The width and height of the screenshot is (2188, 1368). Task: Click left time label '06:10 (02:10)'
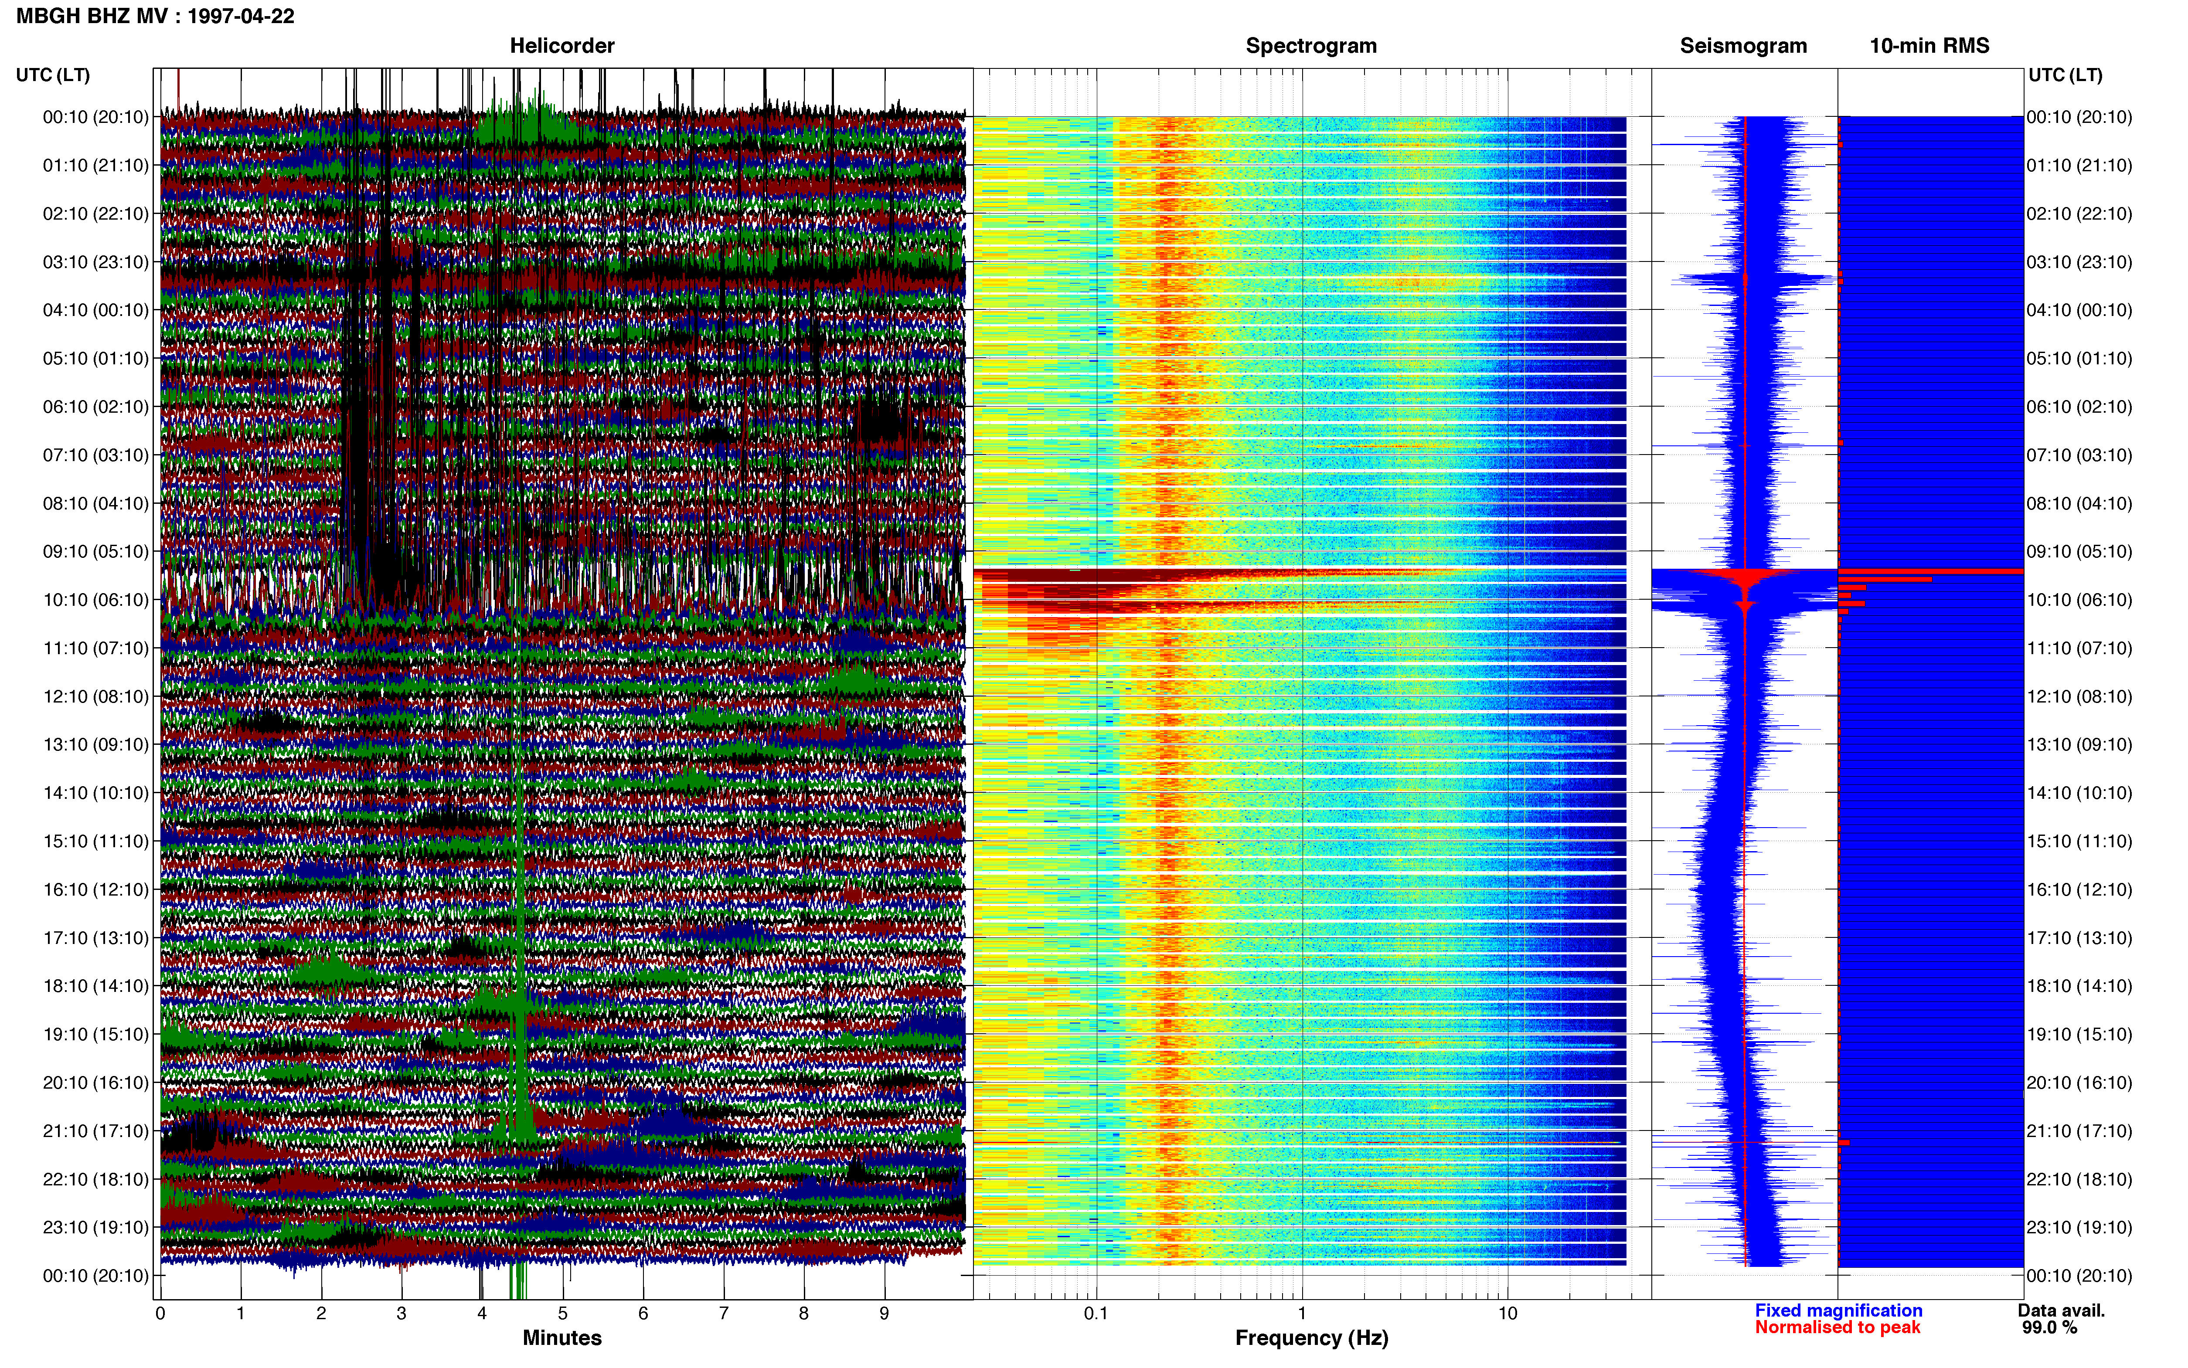(96, 407)
